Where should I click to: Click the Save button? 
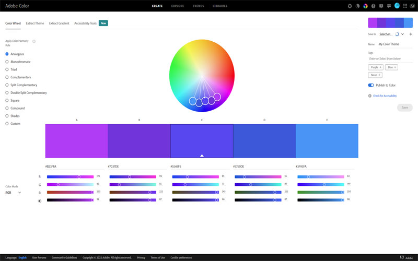pyautogui.click(x=404, y=108)
